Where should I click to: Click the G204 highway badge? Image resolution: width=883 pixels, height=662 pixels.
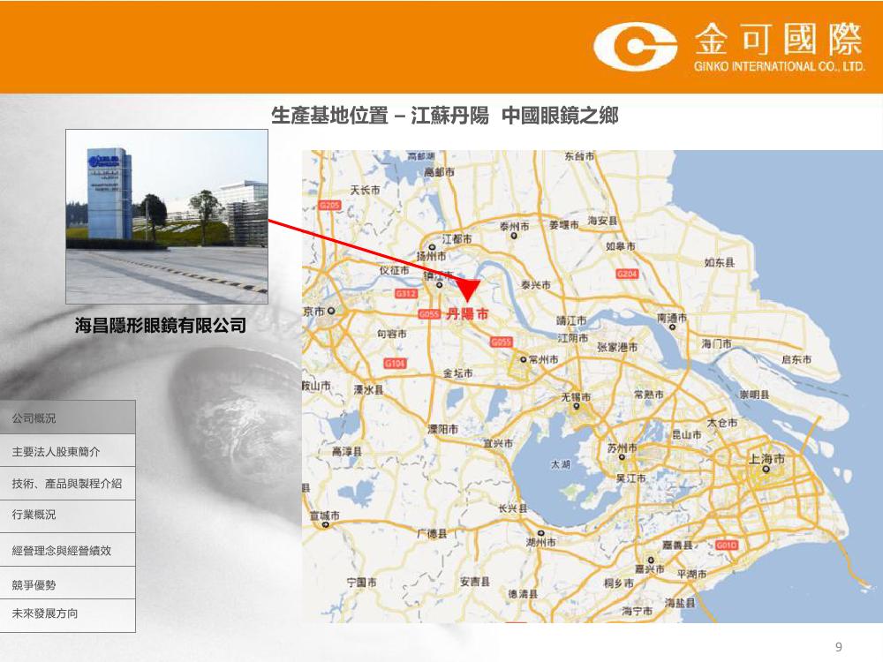(626, 275)
